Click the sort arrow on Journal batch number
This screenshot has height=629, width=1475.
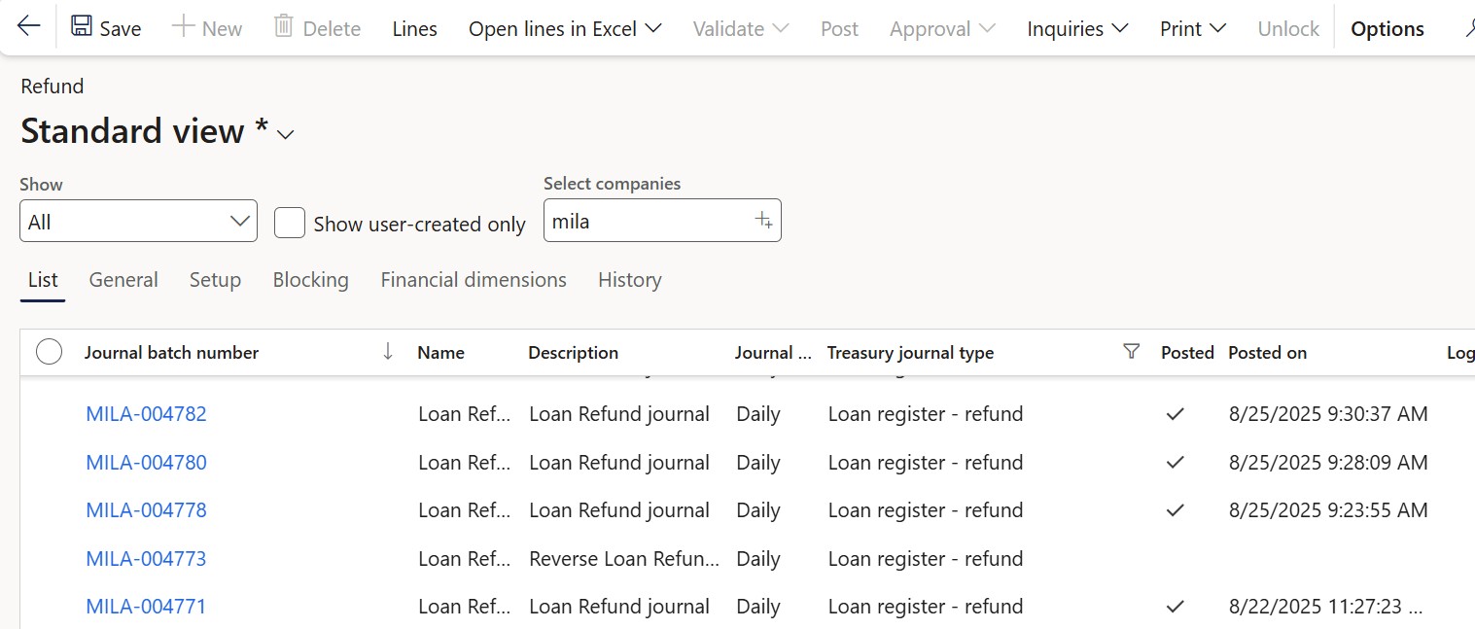click(x=389, y=352)
